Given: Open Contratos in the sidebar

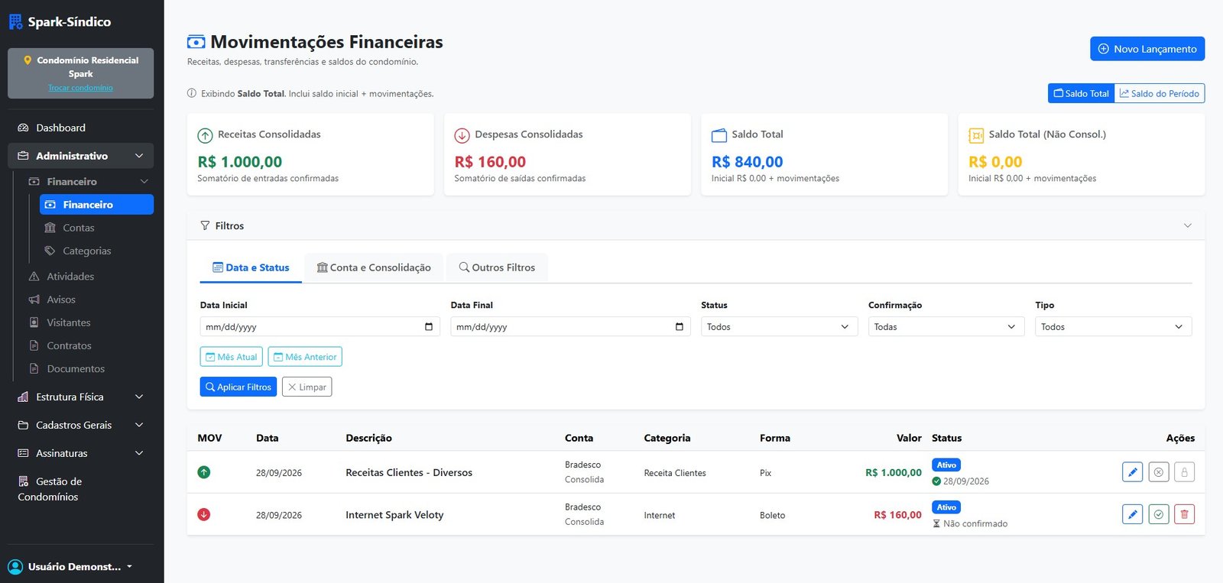Looking at the screenshot, I should (88, 345).
